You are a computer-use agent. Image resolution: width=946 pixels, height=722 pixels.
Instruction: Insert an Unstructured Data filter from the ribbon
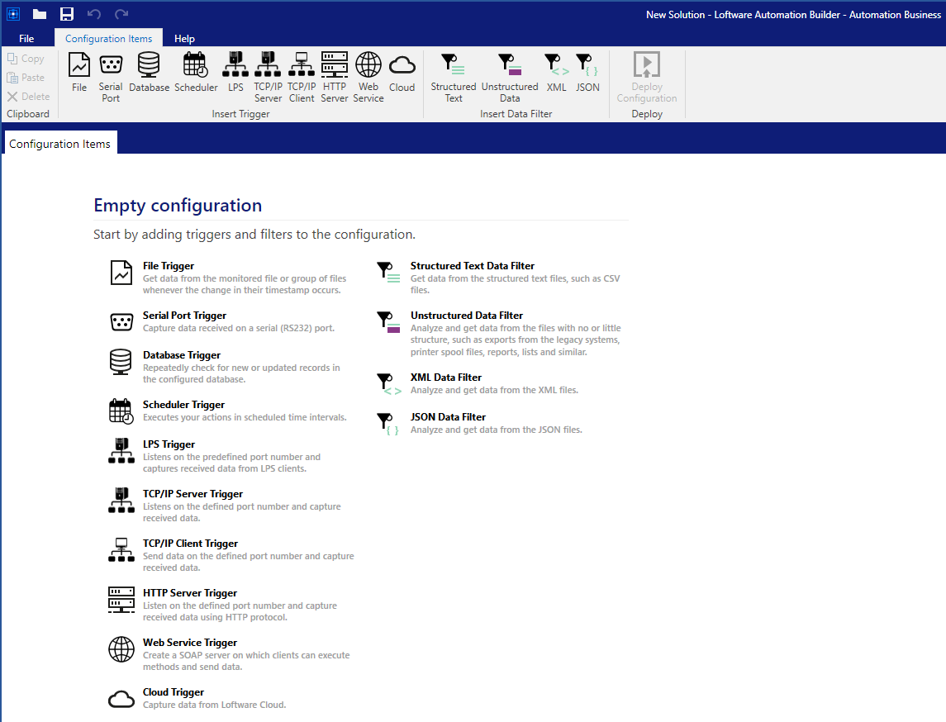click(510, 77)
